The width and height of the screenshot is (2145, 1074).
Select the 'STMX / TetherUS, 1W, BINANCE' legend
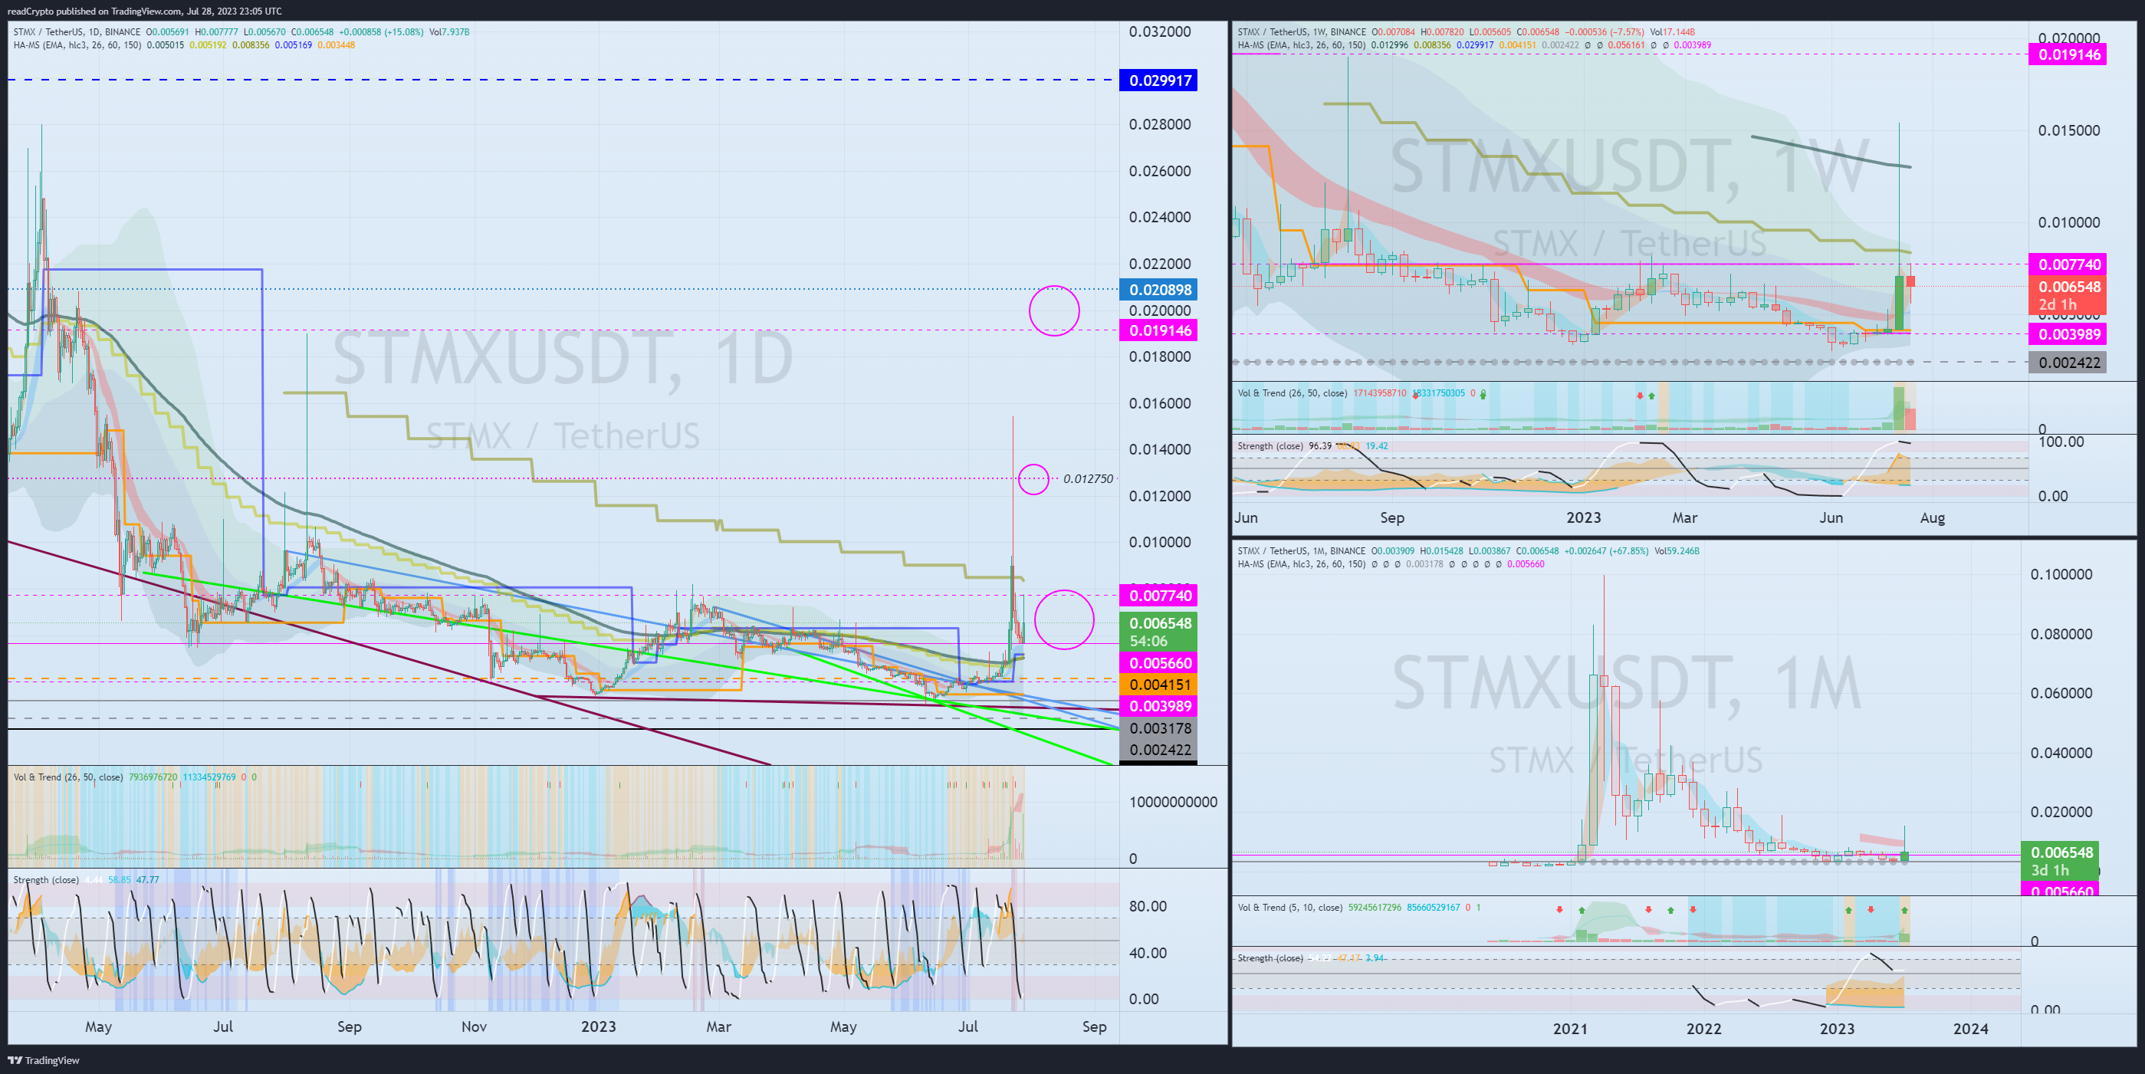pyautogui.click(x=1302, y=31)
